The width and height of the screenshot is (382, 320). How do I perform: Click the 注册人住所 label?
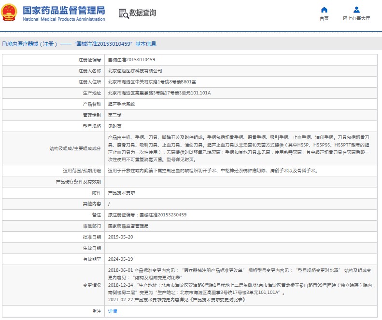click(x=90, y=82)
